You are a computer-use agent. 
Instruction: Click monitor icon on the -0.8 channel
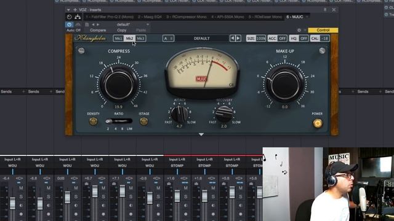[x=158, y=206]
